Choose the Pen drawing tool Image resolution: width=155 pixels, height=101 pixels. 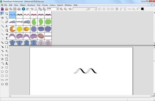[x=7, y=30]
